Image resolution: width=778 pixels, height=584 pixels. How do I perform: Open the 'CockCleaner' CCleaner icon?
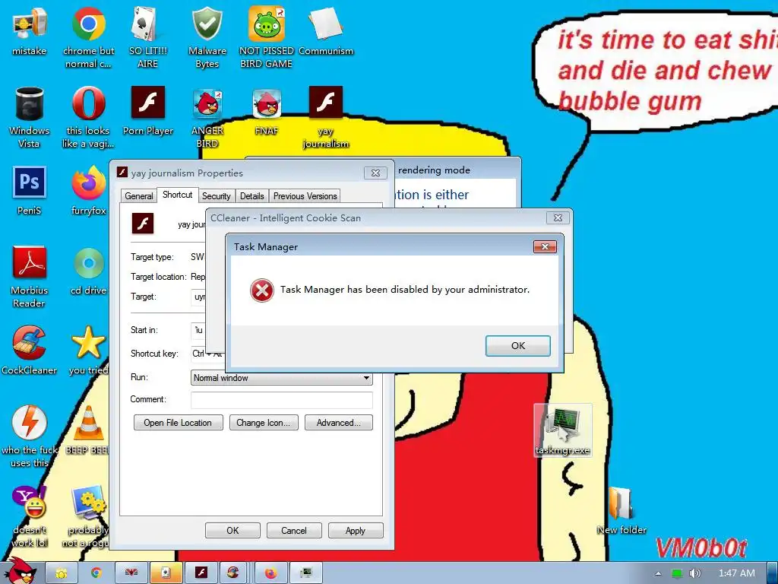[30, 350]
